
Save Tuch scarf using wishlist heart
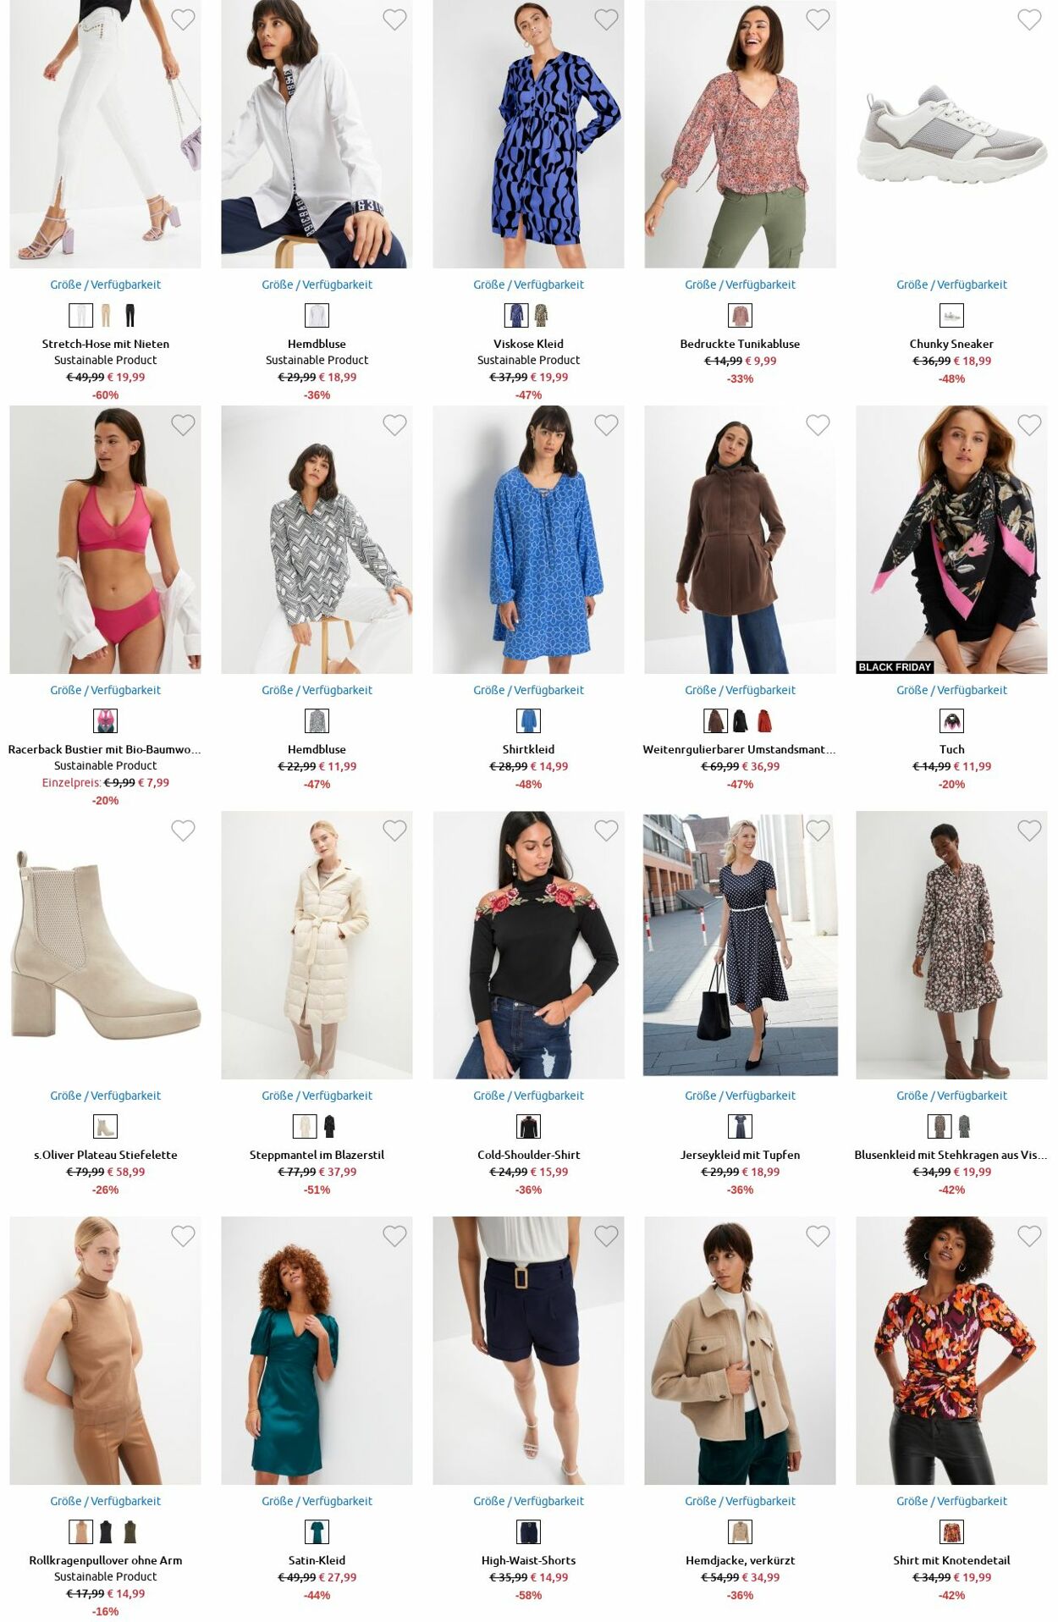pos(1029,425)
